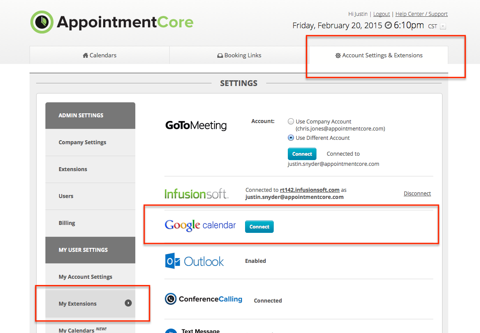Click the home icon on Calendars tab

pos(86,56)
